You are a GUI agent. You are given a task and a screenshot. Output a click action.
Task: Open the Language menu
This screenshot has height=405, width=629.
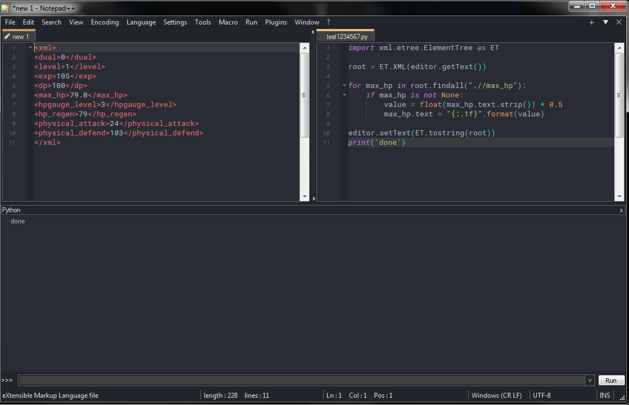pyautogui.click(x=141, y=22)
